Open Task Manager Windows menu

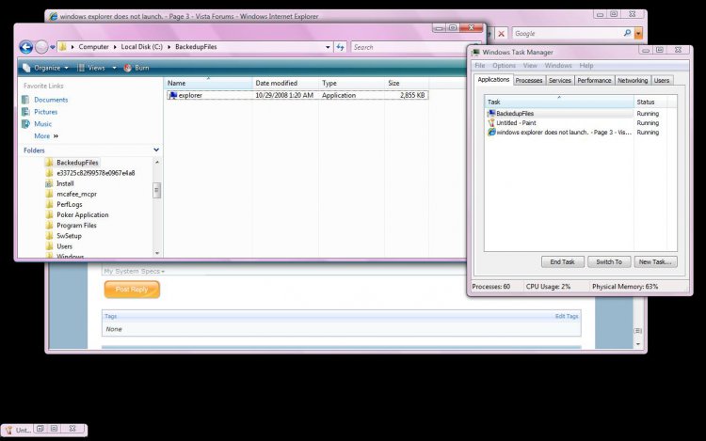click(x=558, y=66)
